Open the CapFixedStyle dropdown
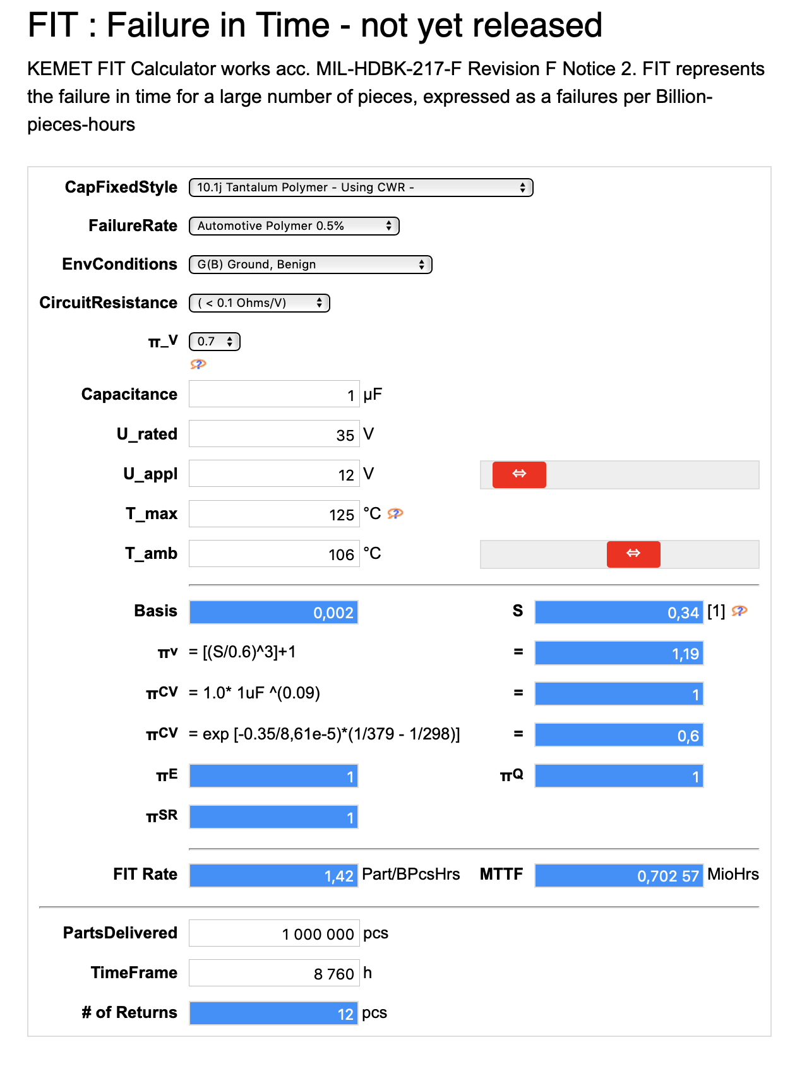Viewport: 802px width, 1071px height. click(361, 188)
